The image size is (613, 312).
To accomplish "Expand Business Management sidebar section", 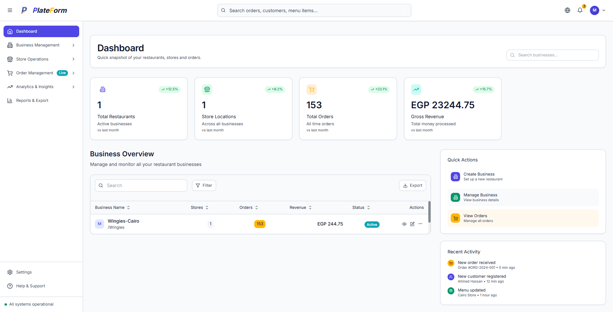I will point(41,45).
